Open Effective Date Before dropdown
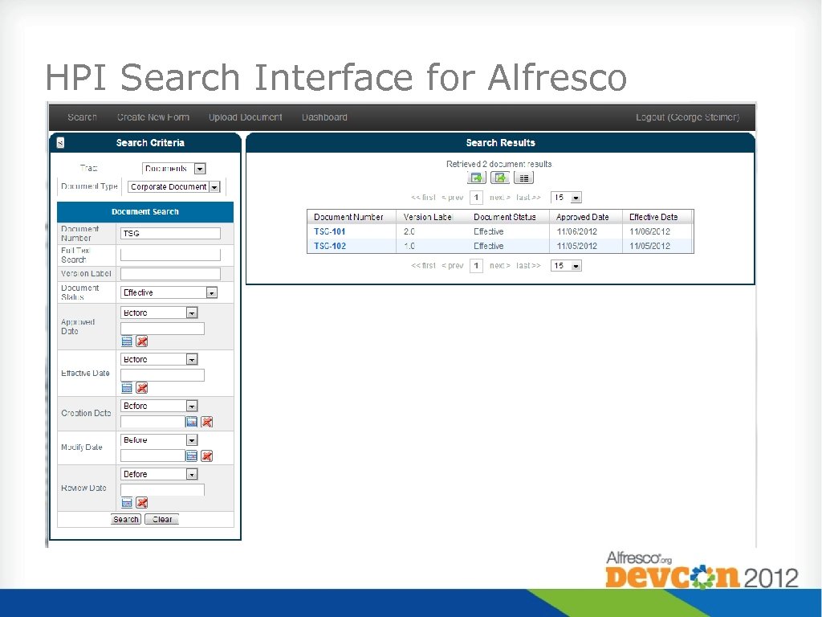 159,359
